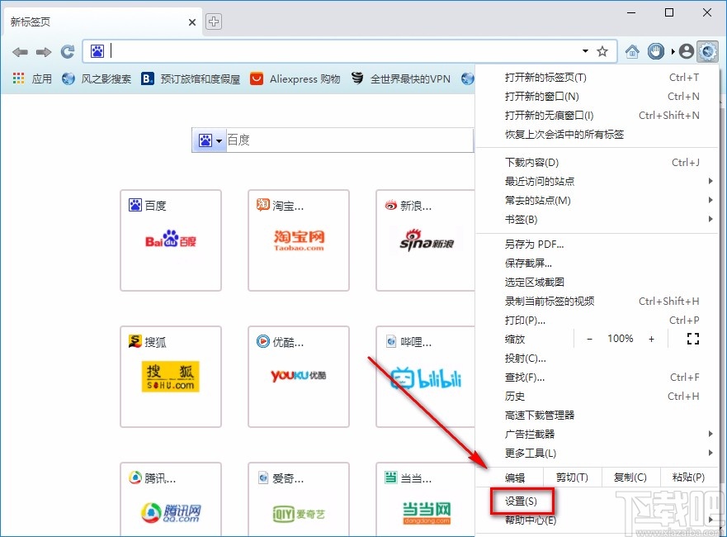Add a new tab with the plus button
Screen dimensions: 727x537
pos(213,21)
